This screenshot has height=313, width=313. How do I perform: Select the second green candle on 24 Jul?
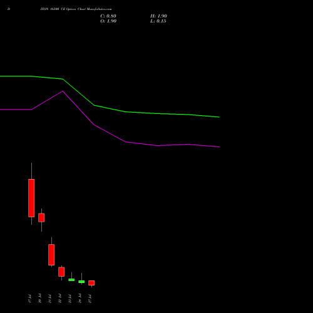[81, 282]
